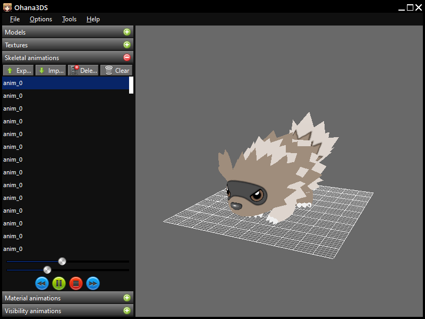425x319 pixels.
Task: Expand the Material animations panel
Action: point(126,298)
